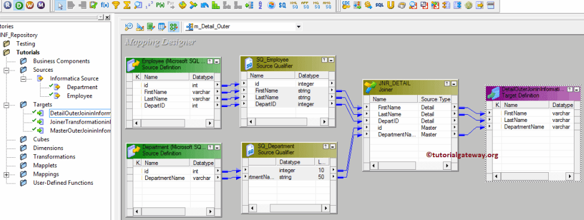584x220 pixels.
Task: Collapse the Targets folder in navigator
Action: pyautogui.click(x=7, y=105)
